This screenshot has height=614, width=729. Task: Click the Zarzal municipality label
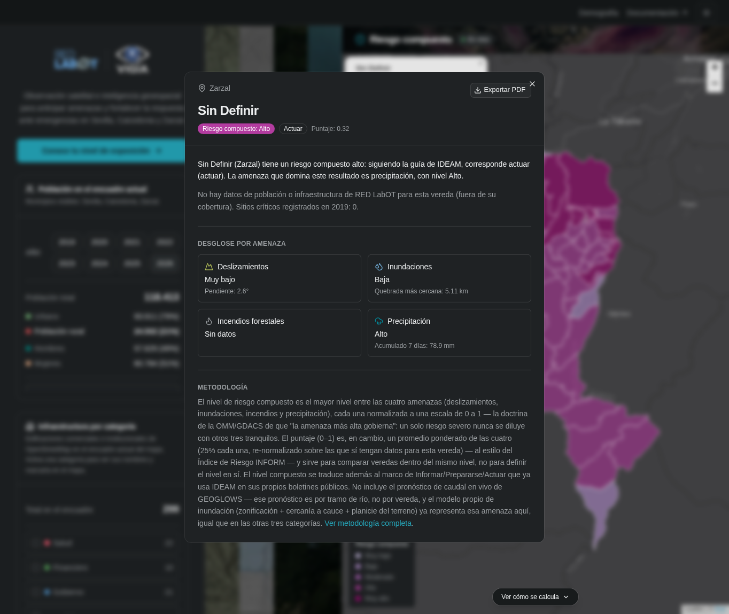(220, 88)
